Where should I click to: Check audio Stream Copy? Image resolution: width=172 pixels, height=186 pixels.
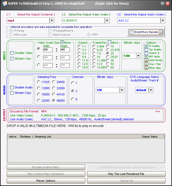(x=12, y=93)
